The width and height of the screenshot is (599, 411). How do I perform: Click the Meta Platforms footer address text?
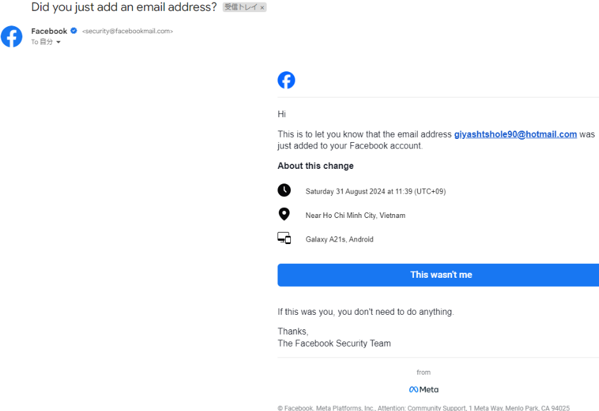tap(424, 408)
